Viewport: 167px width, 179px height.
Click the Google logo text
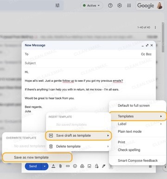pos(146,6)
